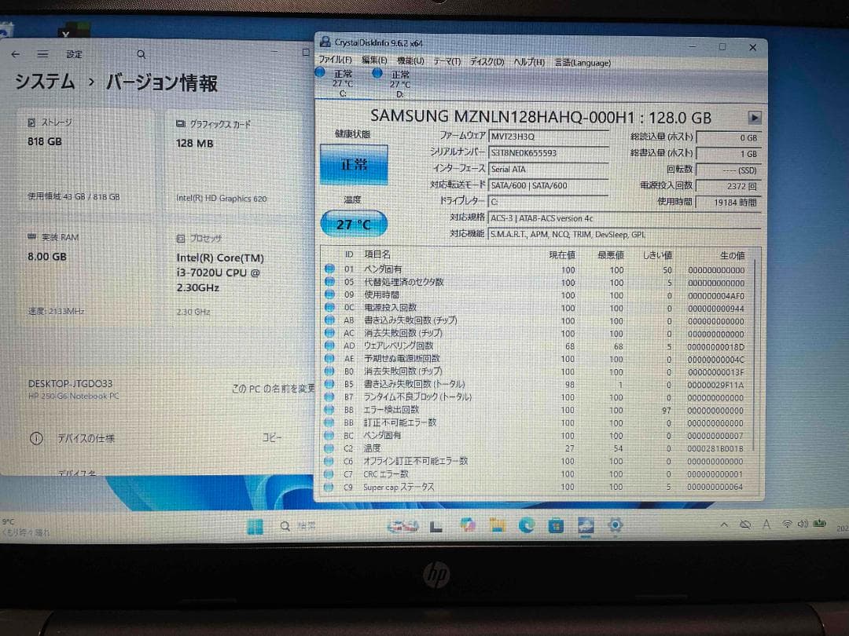Screen dimensions: 849x636
Task: Click the status dot next to CRC エラー数 row
Action: pyautogui.click(x=330, y=474)
